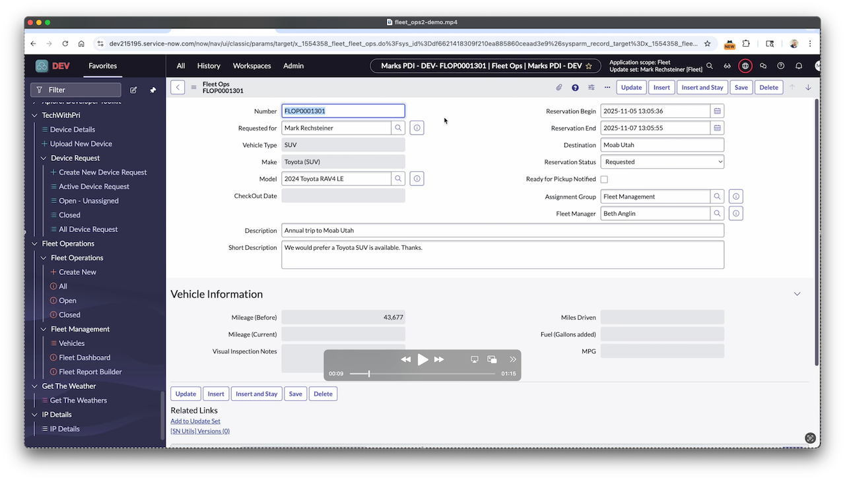Switch to the History menu

(209, 66)
